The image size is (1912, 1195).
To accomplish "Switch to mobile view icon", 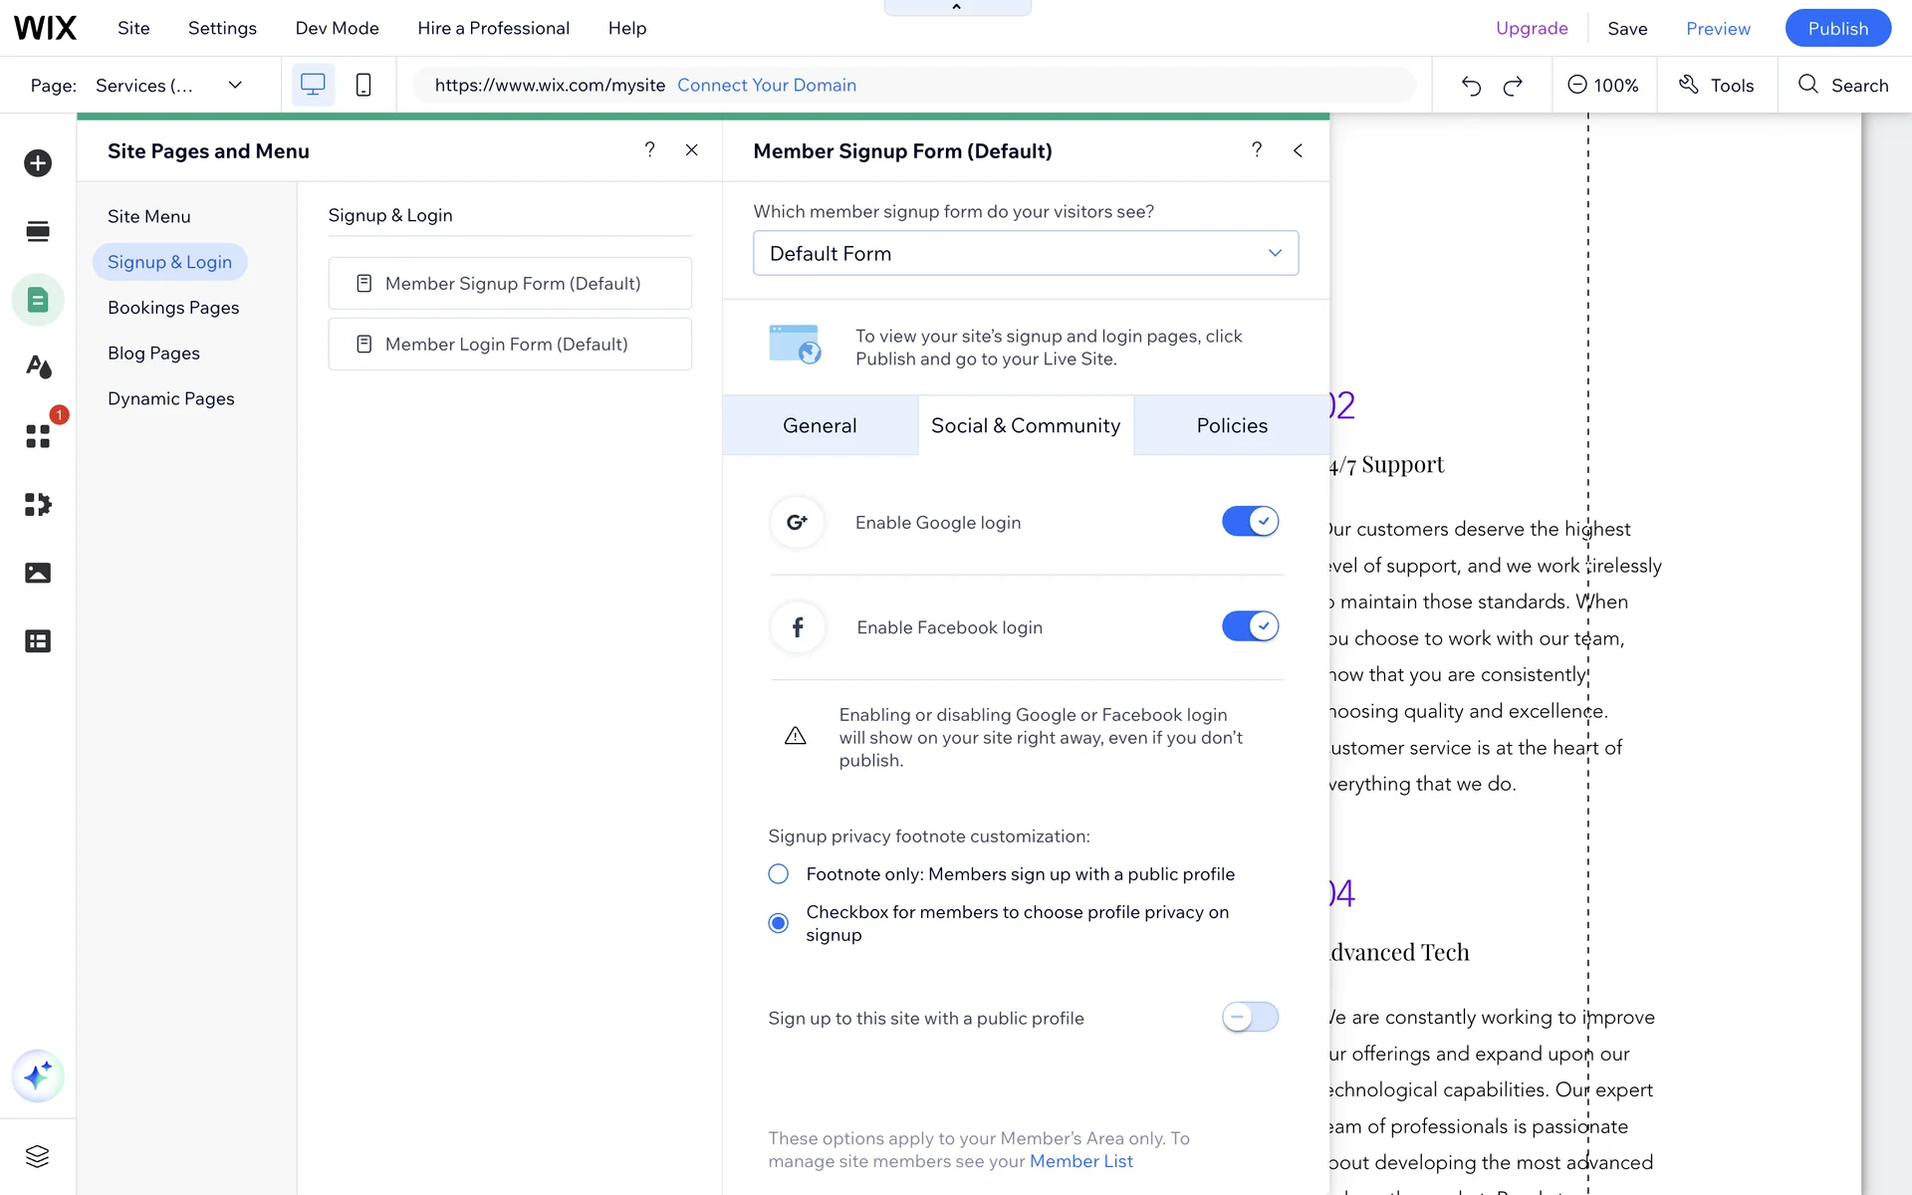I will 363,86.
